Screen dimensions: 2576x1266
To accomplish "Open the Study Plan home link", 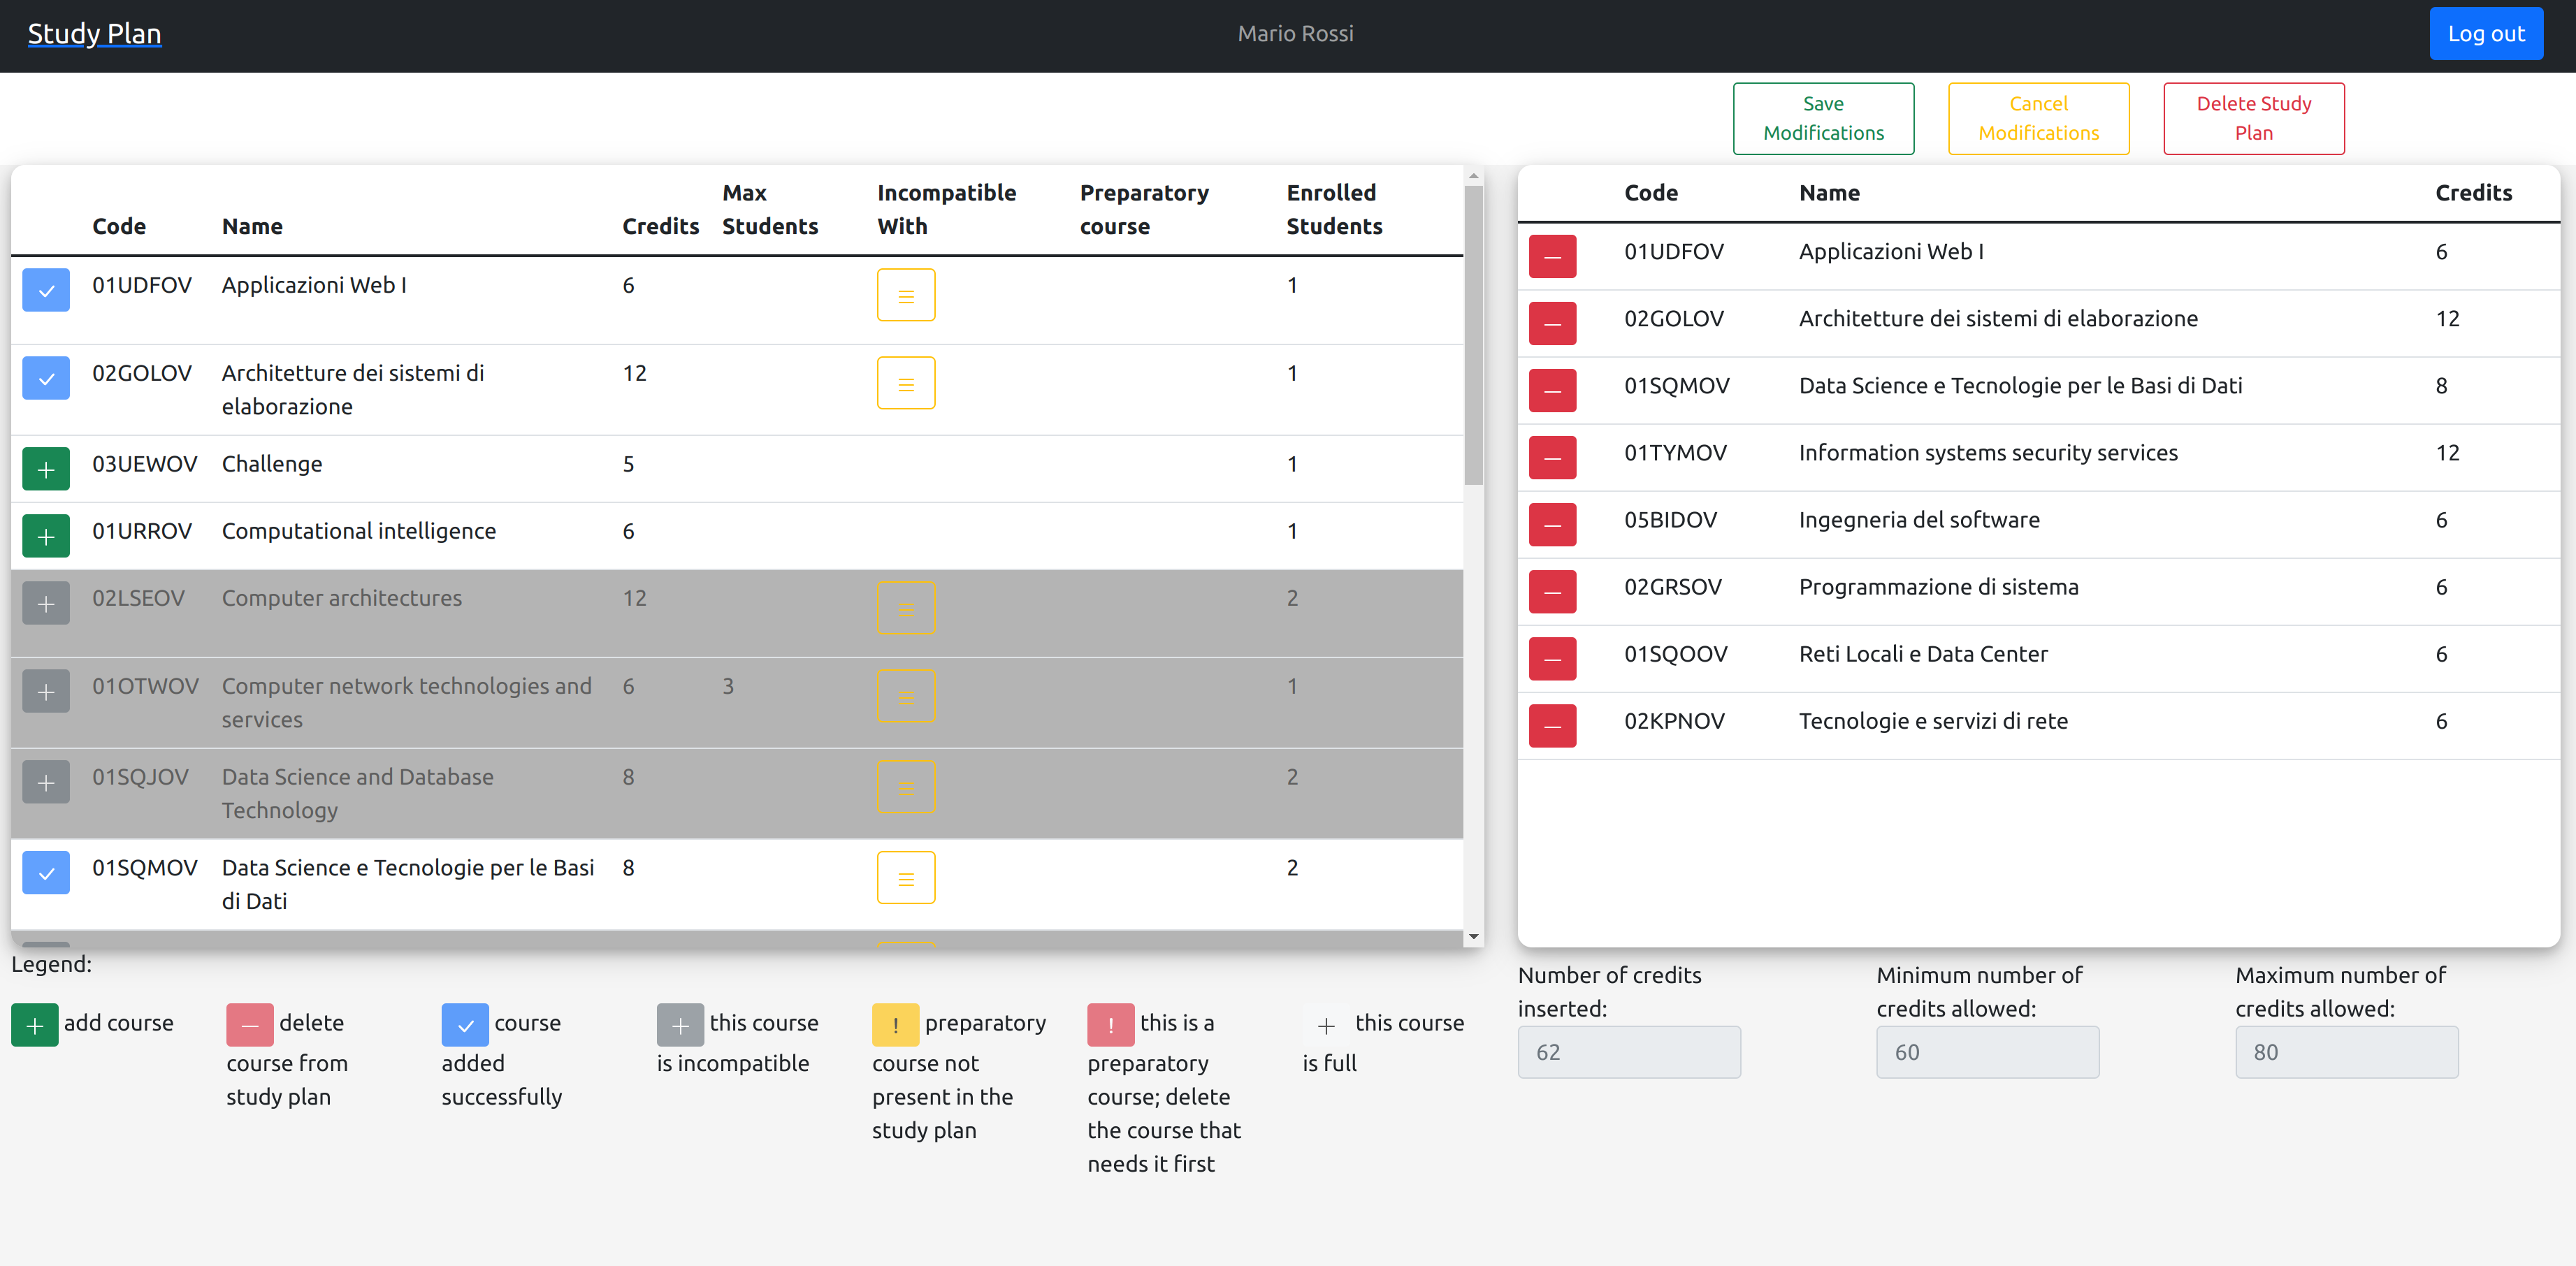I will click(x=94, y=33).
